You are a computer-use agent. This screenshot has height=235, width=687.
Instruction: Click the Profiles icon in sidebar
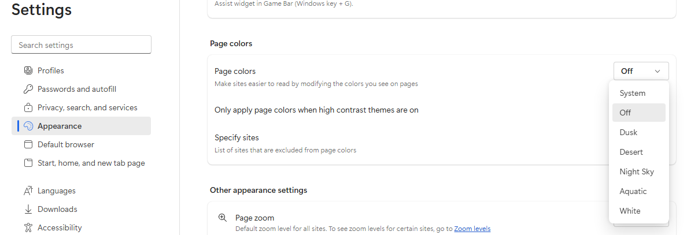coord(28,70)
